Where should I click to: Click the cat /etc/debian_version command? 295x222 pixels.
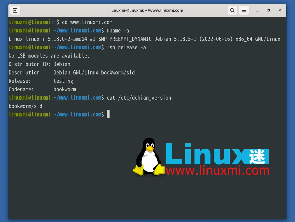tap(139, 98)
